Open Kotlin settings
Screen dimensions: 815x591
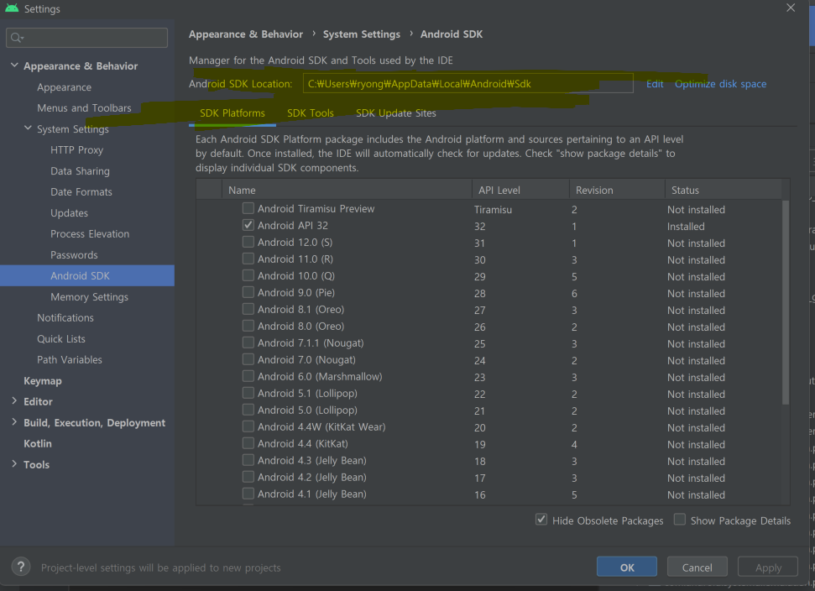tap(38, 443)
